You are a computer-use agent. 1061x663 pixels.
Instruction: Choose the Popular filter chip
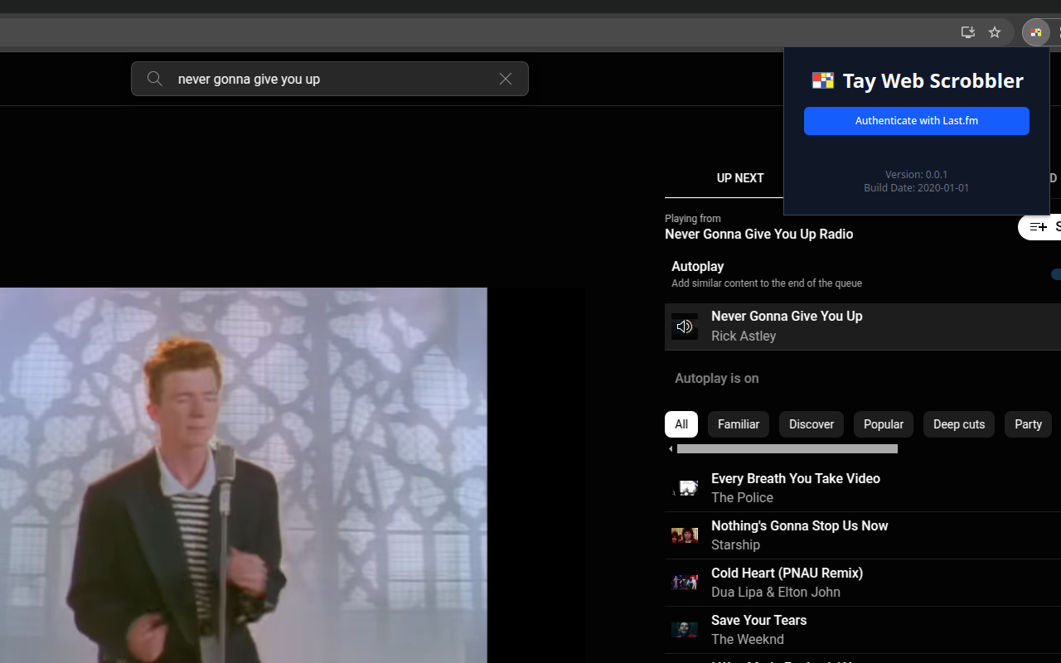tap(884, 424)
